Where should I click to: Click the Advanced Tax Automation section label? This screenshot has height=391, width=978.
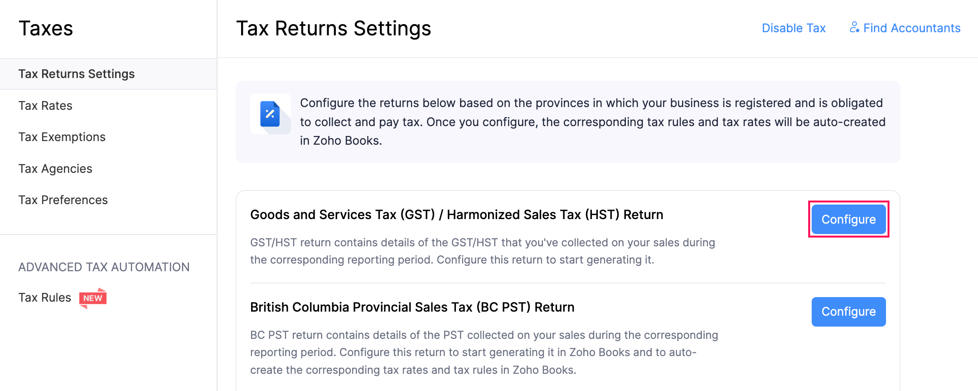pos(104,267)
